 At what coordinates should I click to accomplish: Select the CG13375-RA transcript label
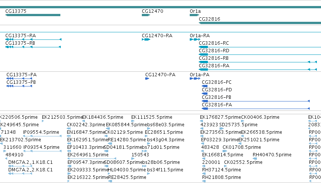coord(20,35)
